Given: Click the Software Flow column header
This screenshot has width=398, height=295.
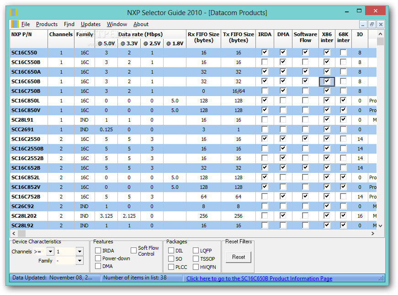Looking at the screenshot, I should (x=305, y=39).
